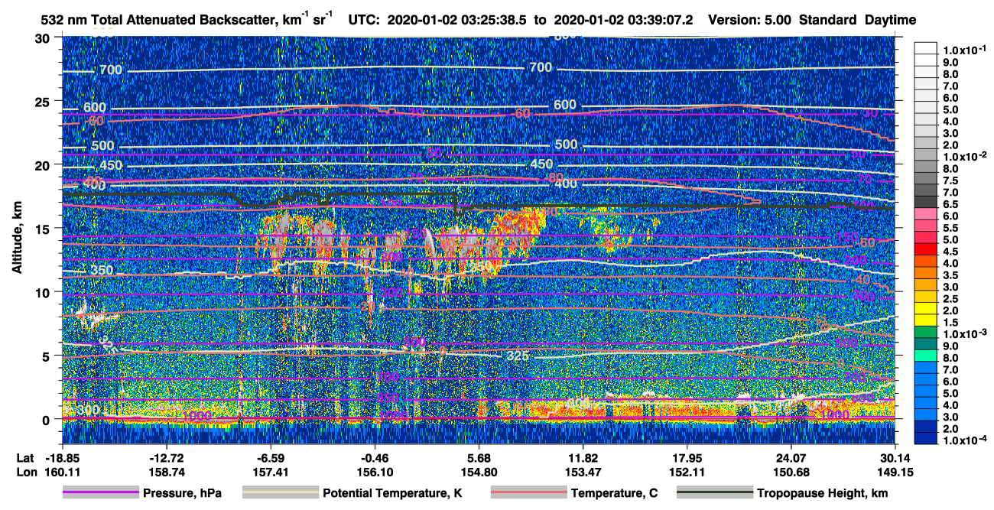Click the latitude value '24.07'
This screenshot has width=994, height=510.
(x=791, y=458)
